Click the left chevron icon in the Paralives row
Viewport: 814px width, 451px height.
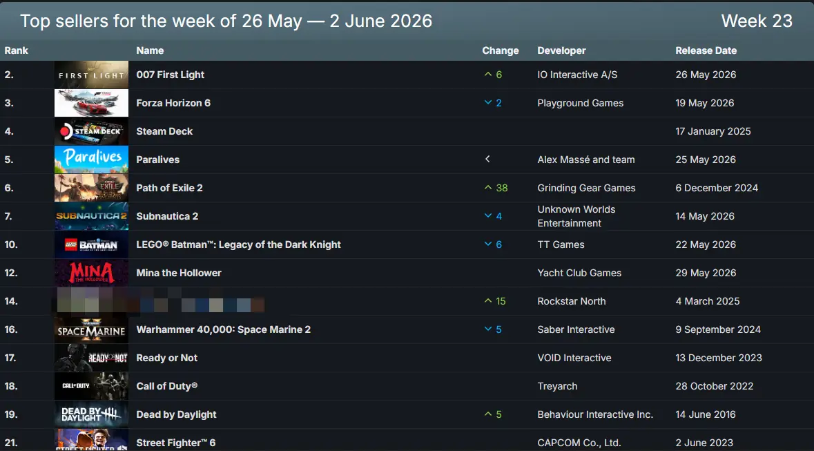487,159
